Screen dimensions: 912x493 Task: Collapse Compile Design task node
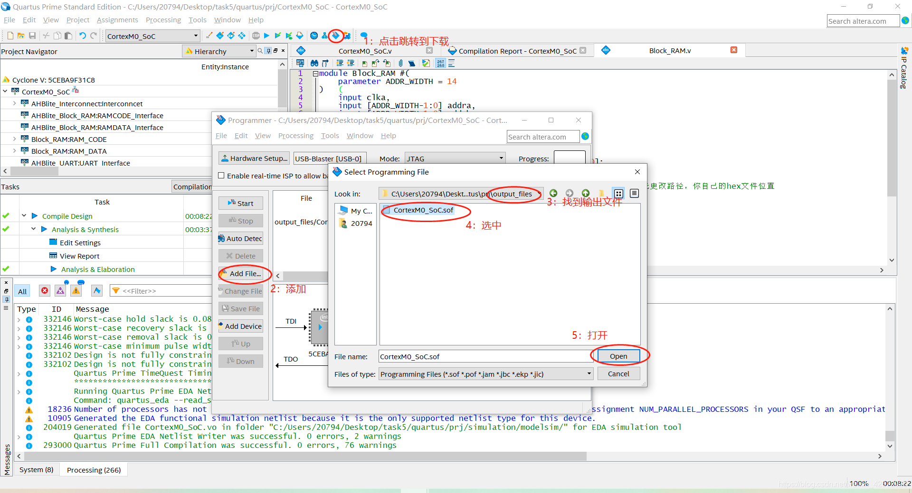(24, 216)
